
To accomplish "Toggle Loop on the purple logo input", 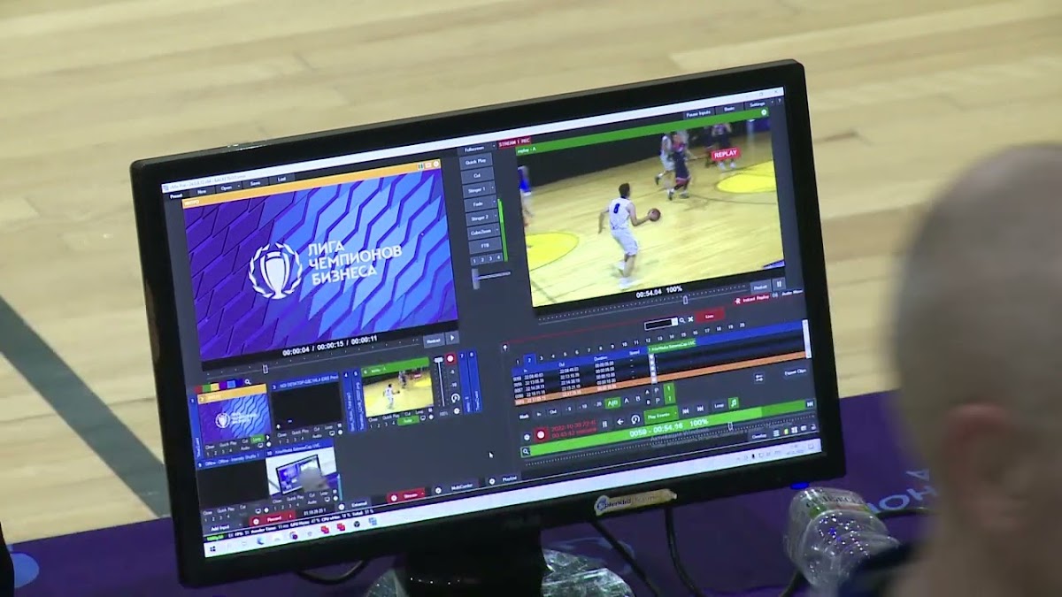I will [x=257, y=439].
